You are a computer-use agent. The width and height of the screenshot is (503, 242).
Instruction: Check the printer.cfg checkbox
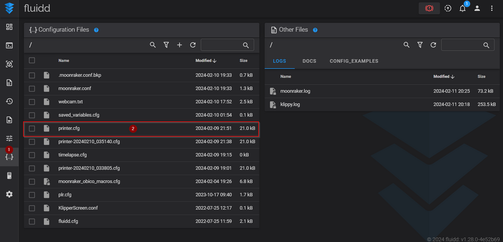(32, 129)
